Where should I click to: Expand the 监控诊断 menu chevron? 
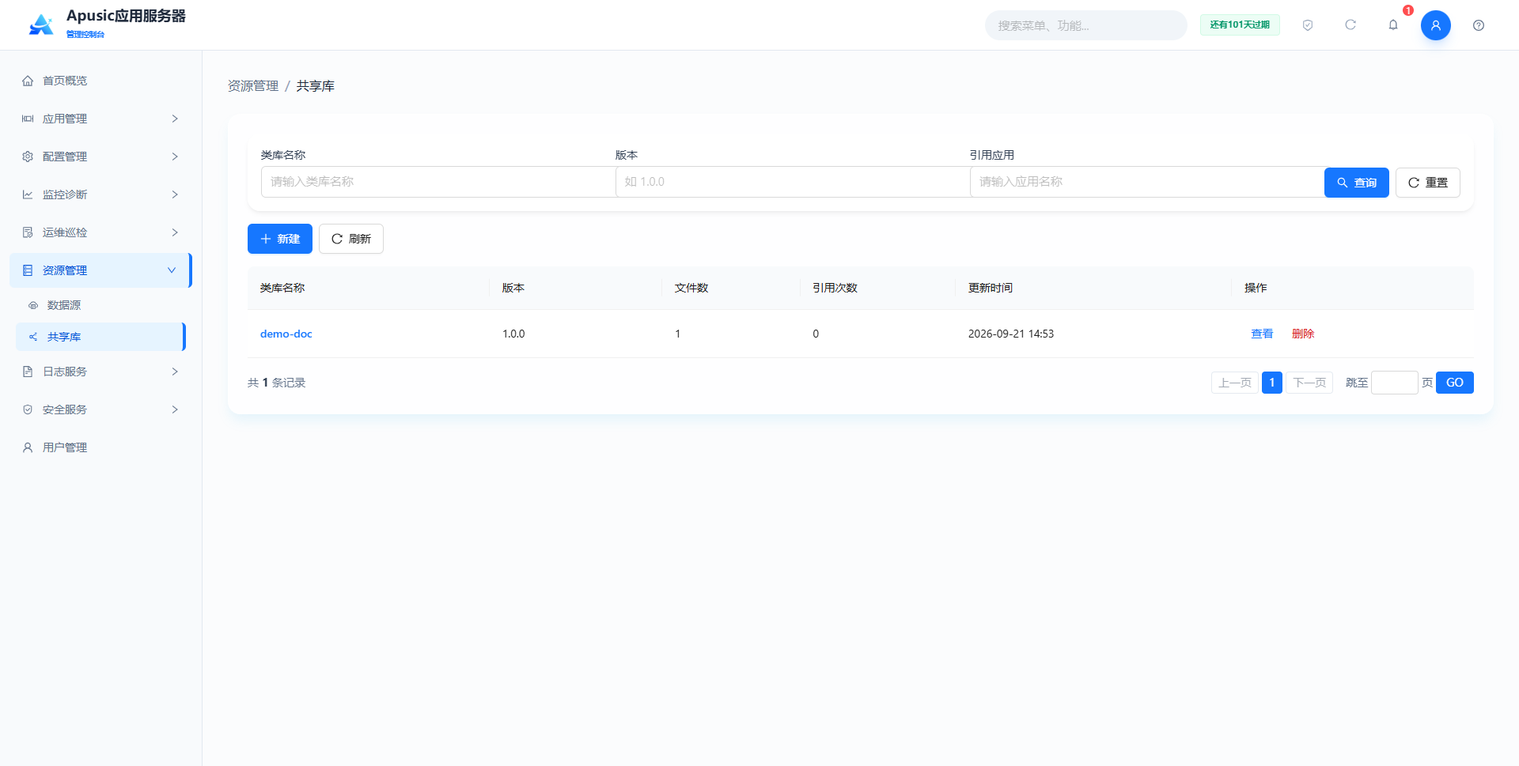point(175,194)
